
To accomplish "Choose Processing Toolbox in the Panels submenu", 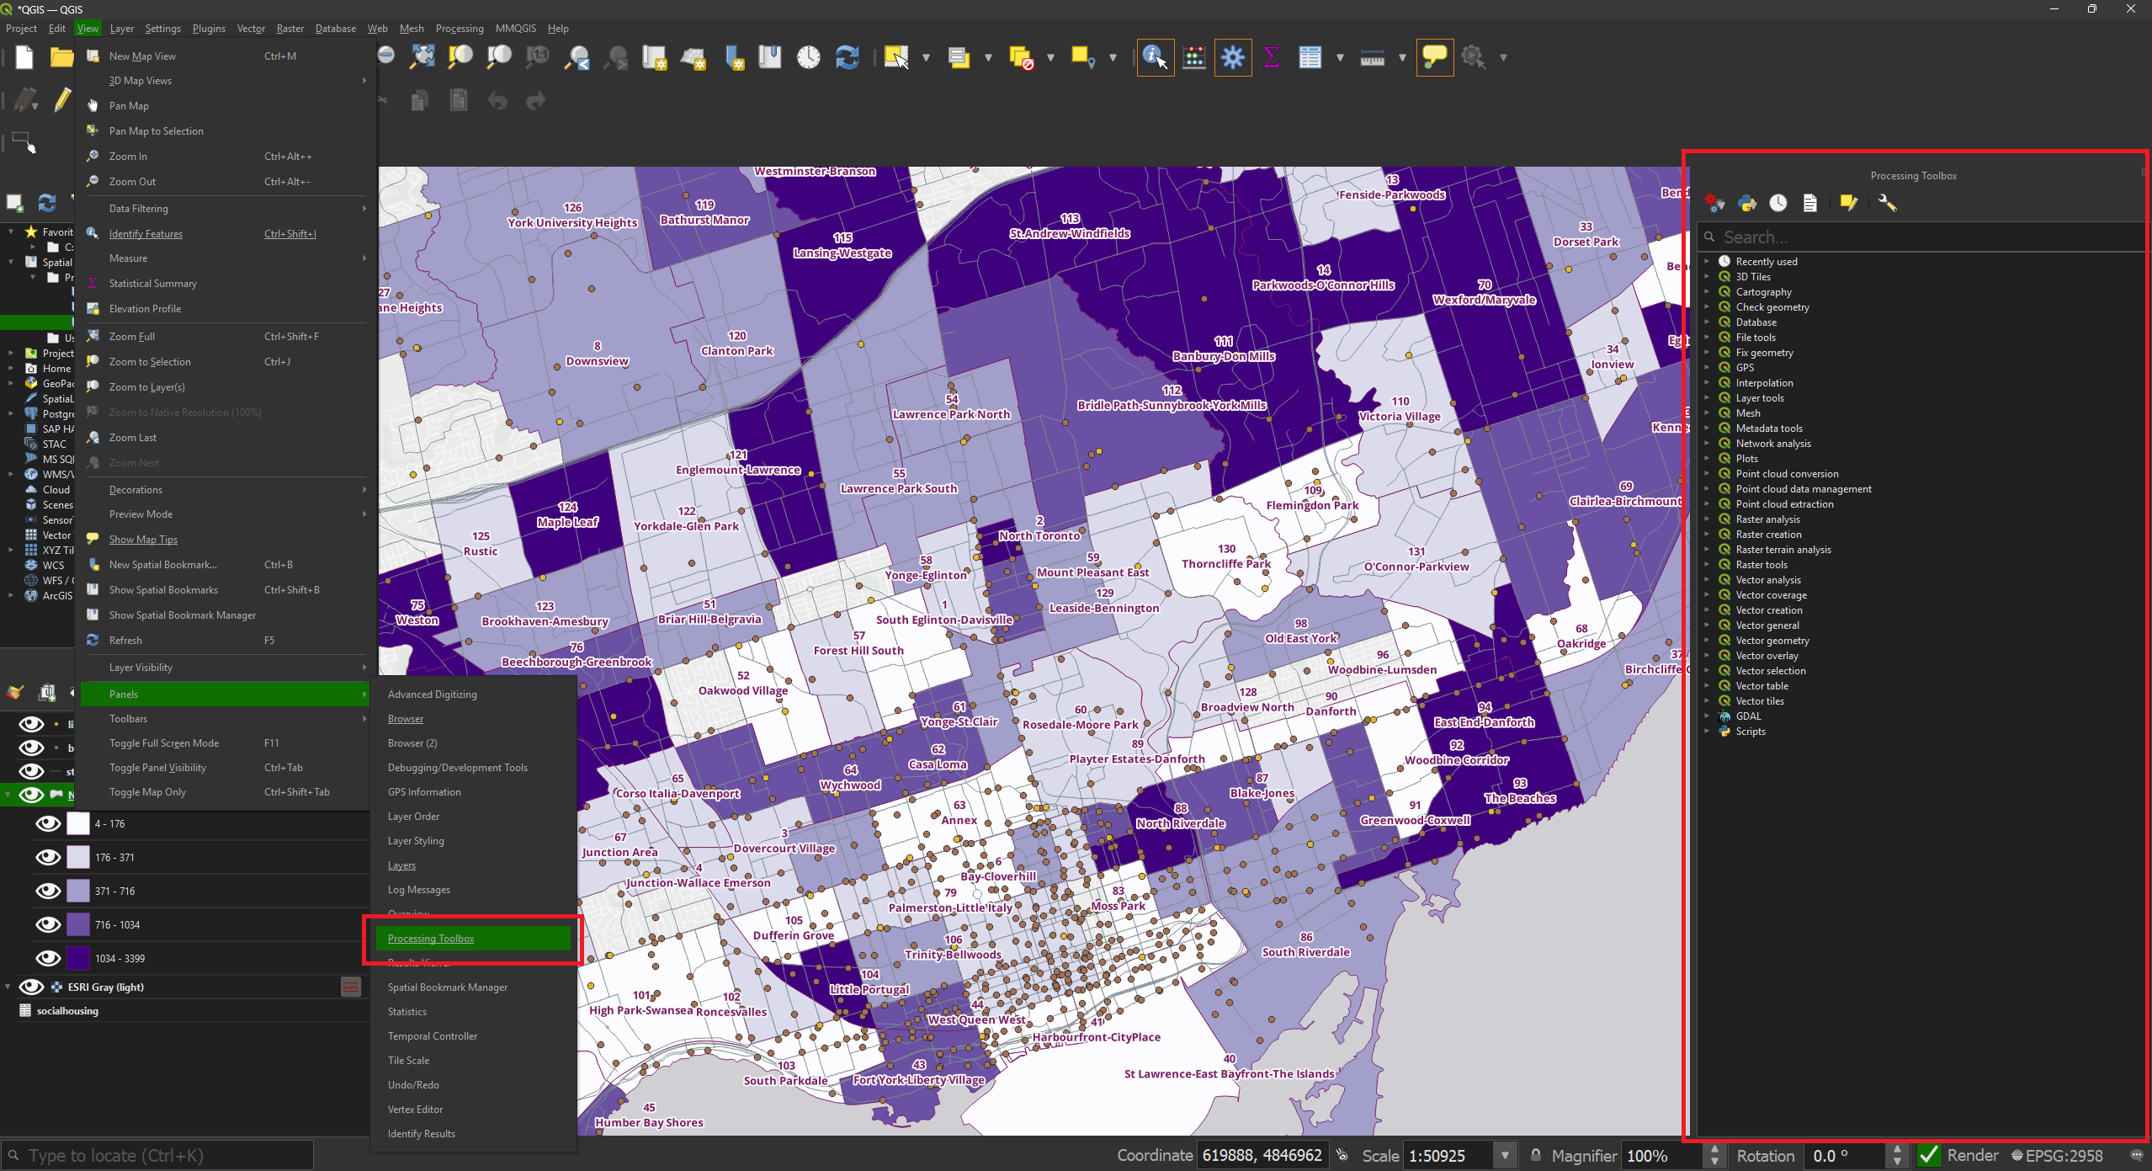I will click(473, 939).
